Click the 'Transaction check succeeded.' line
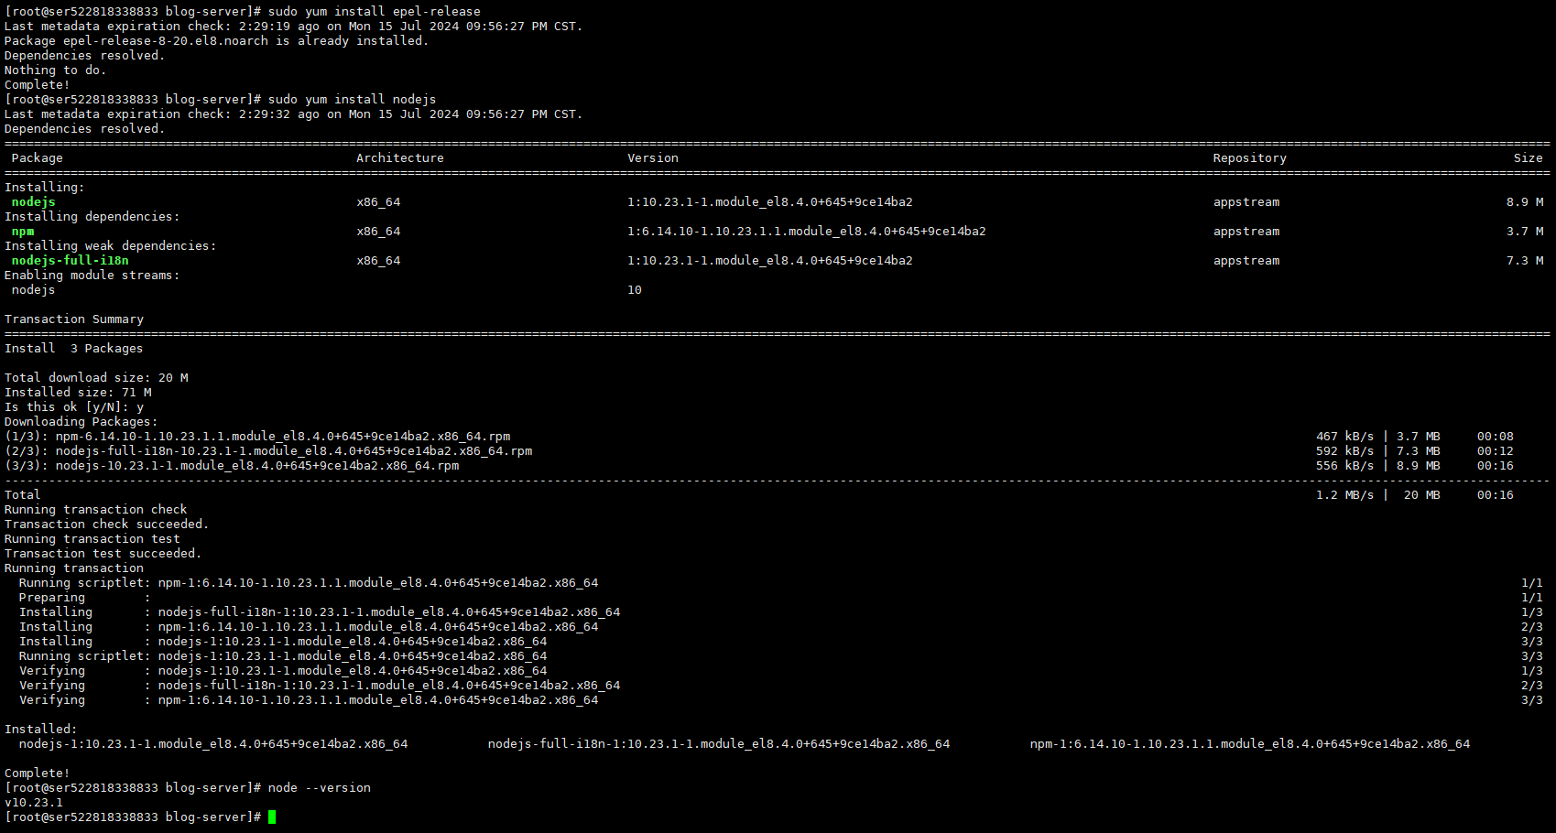Screen dimensions: 1556x833 (x=107, y=525)
